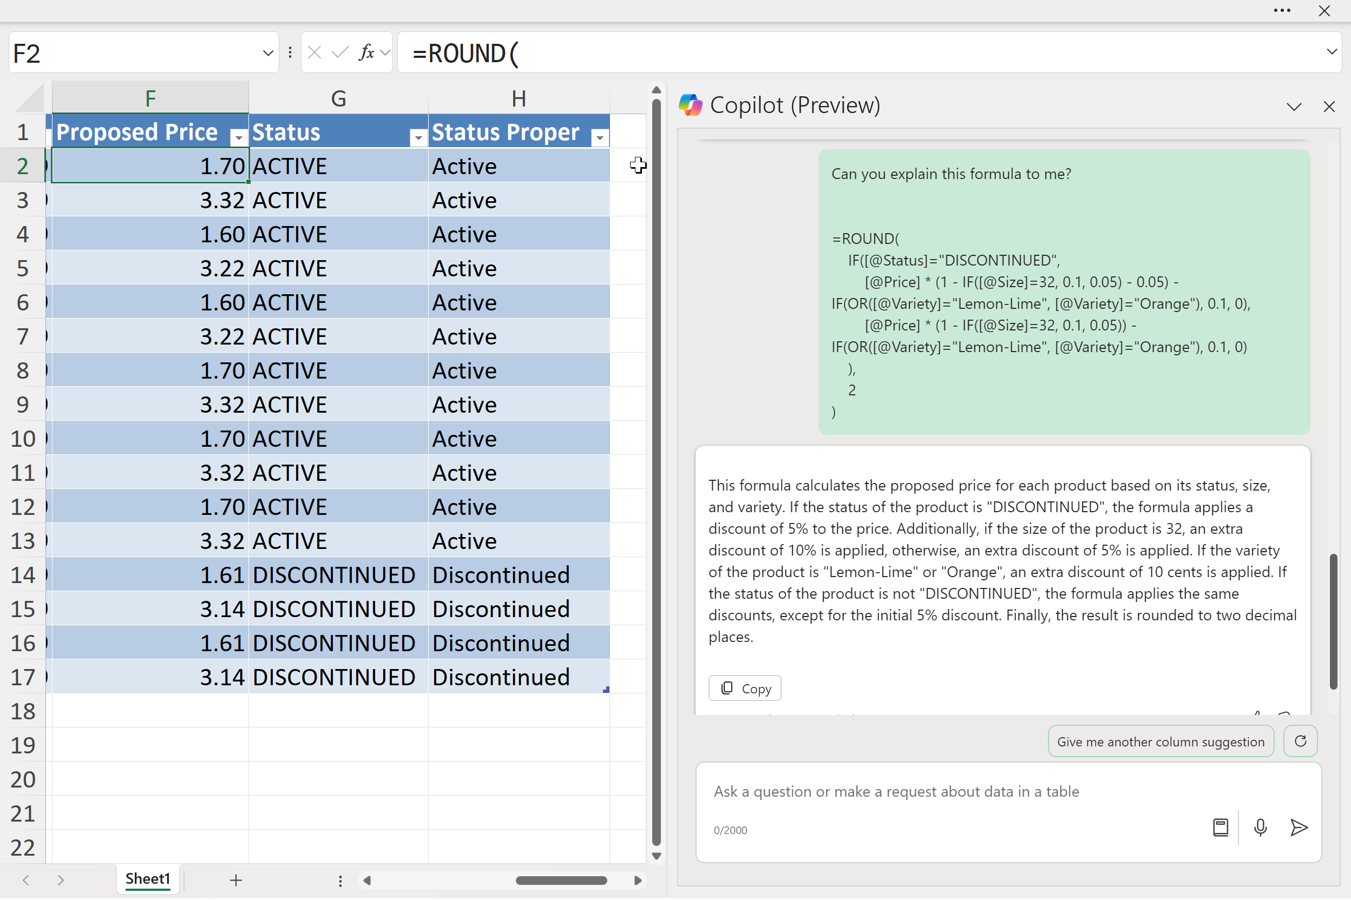1351x900 pixels.
Task: Add a new sheet with plus icon
Action: click(236, 880)
